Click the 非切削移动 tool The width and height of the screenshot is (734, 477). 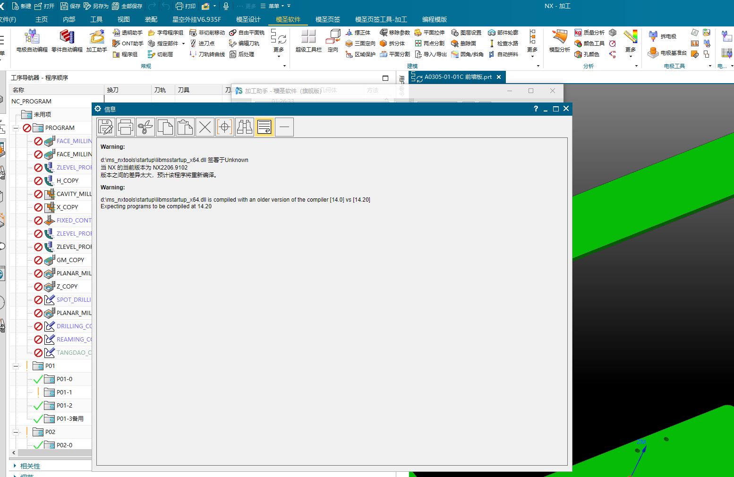pyautogui.click(x=207, y=33)
